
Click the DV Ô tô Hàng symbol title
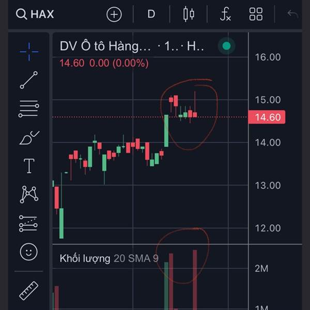105,47
